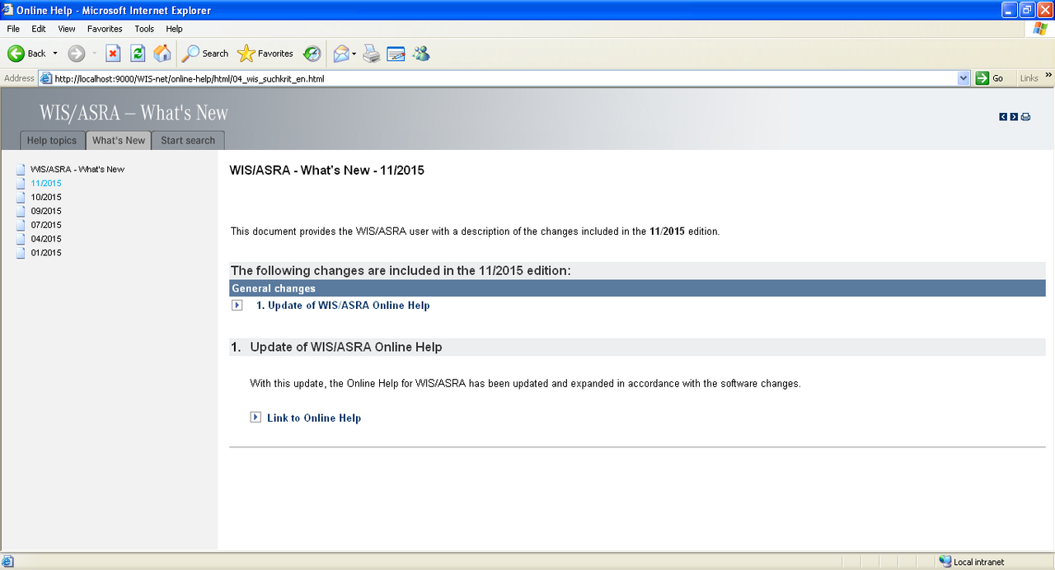Refresh the page using the Refresh icon
The width and height of the screenshot is (1055, 570).
point(138,54)
